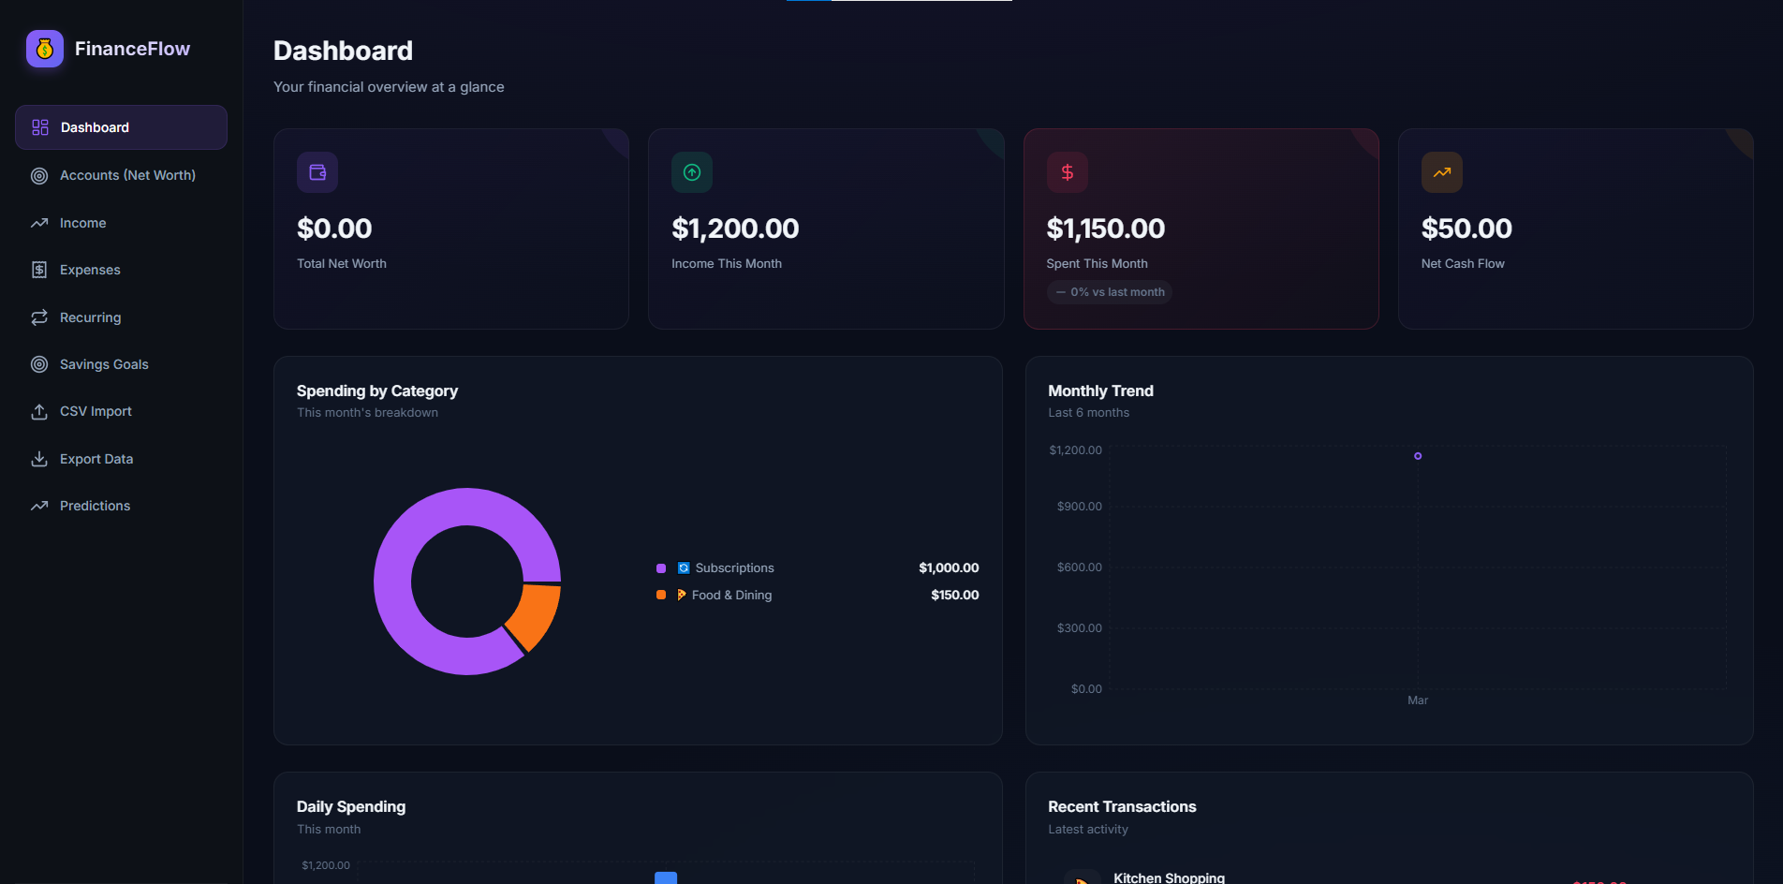Click the FinanceFlow money bag logo

click(45, 49)
